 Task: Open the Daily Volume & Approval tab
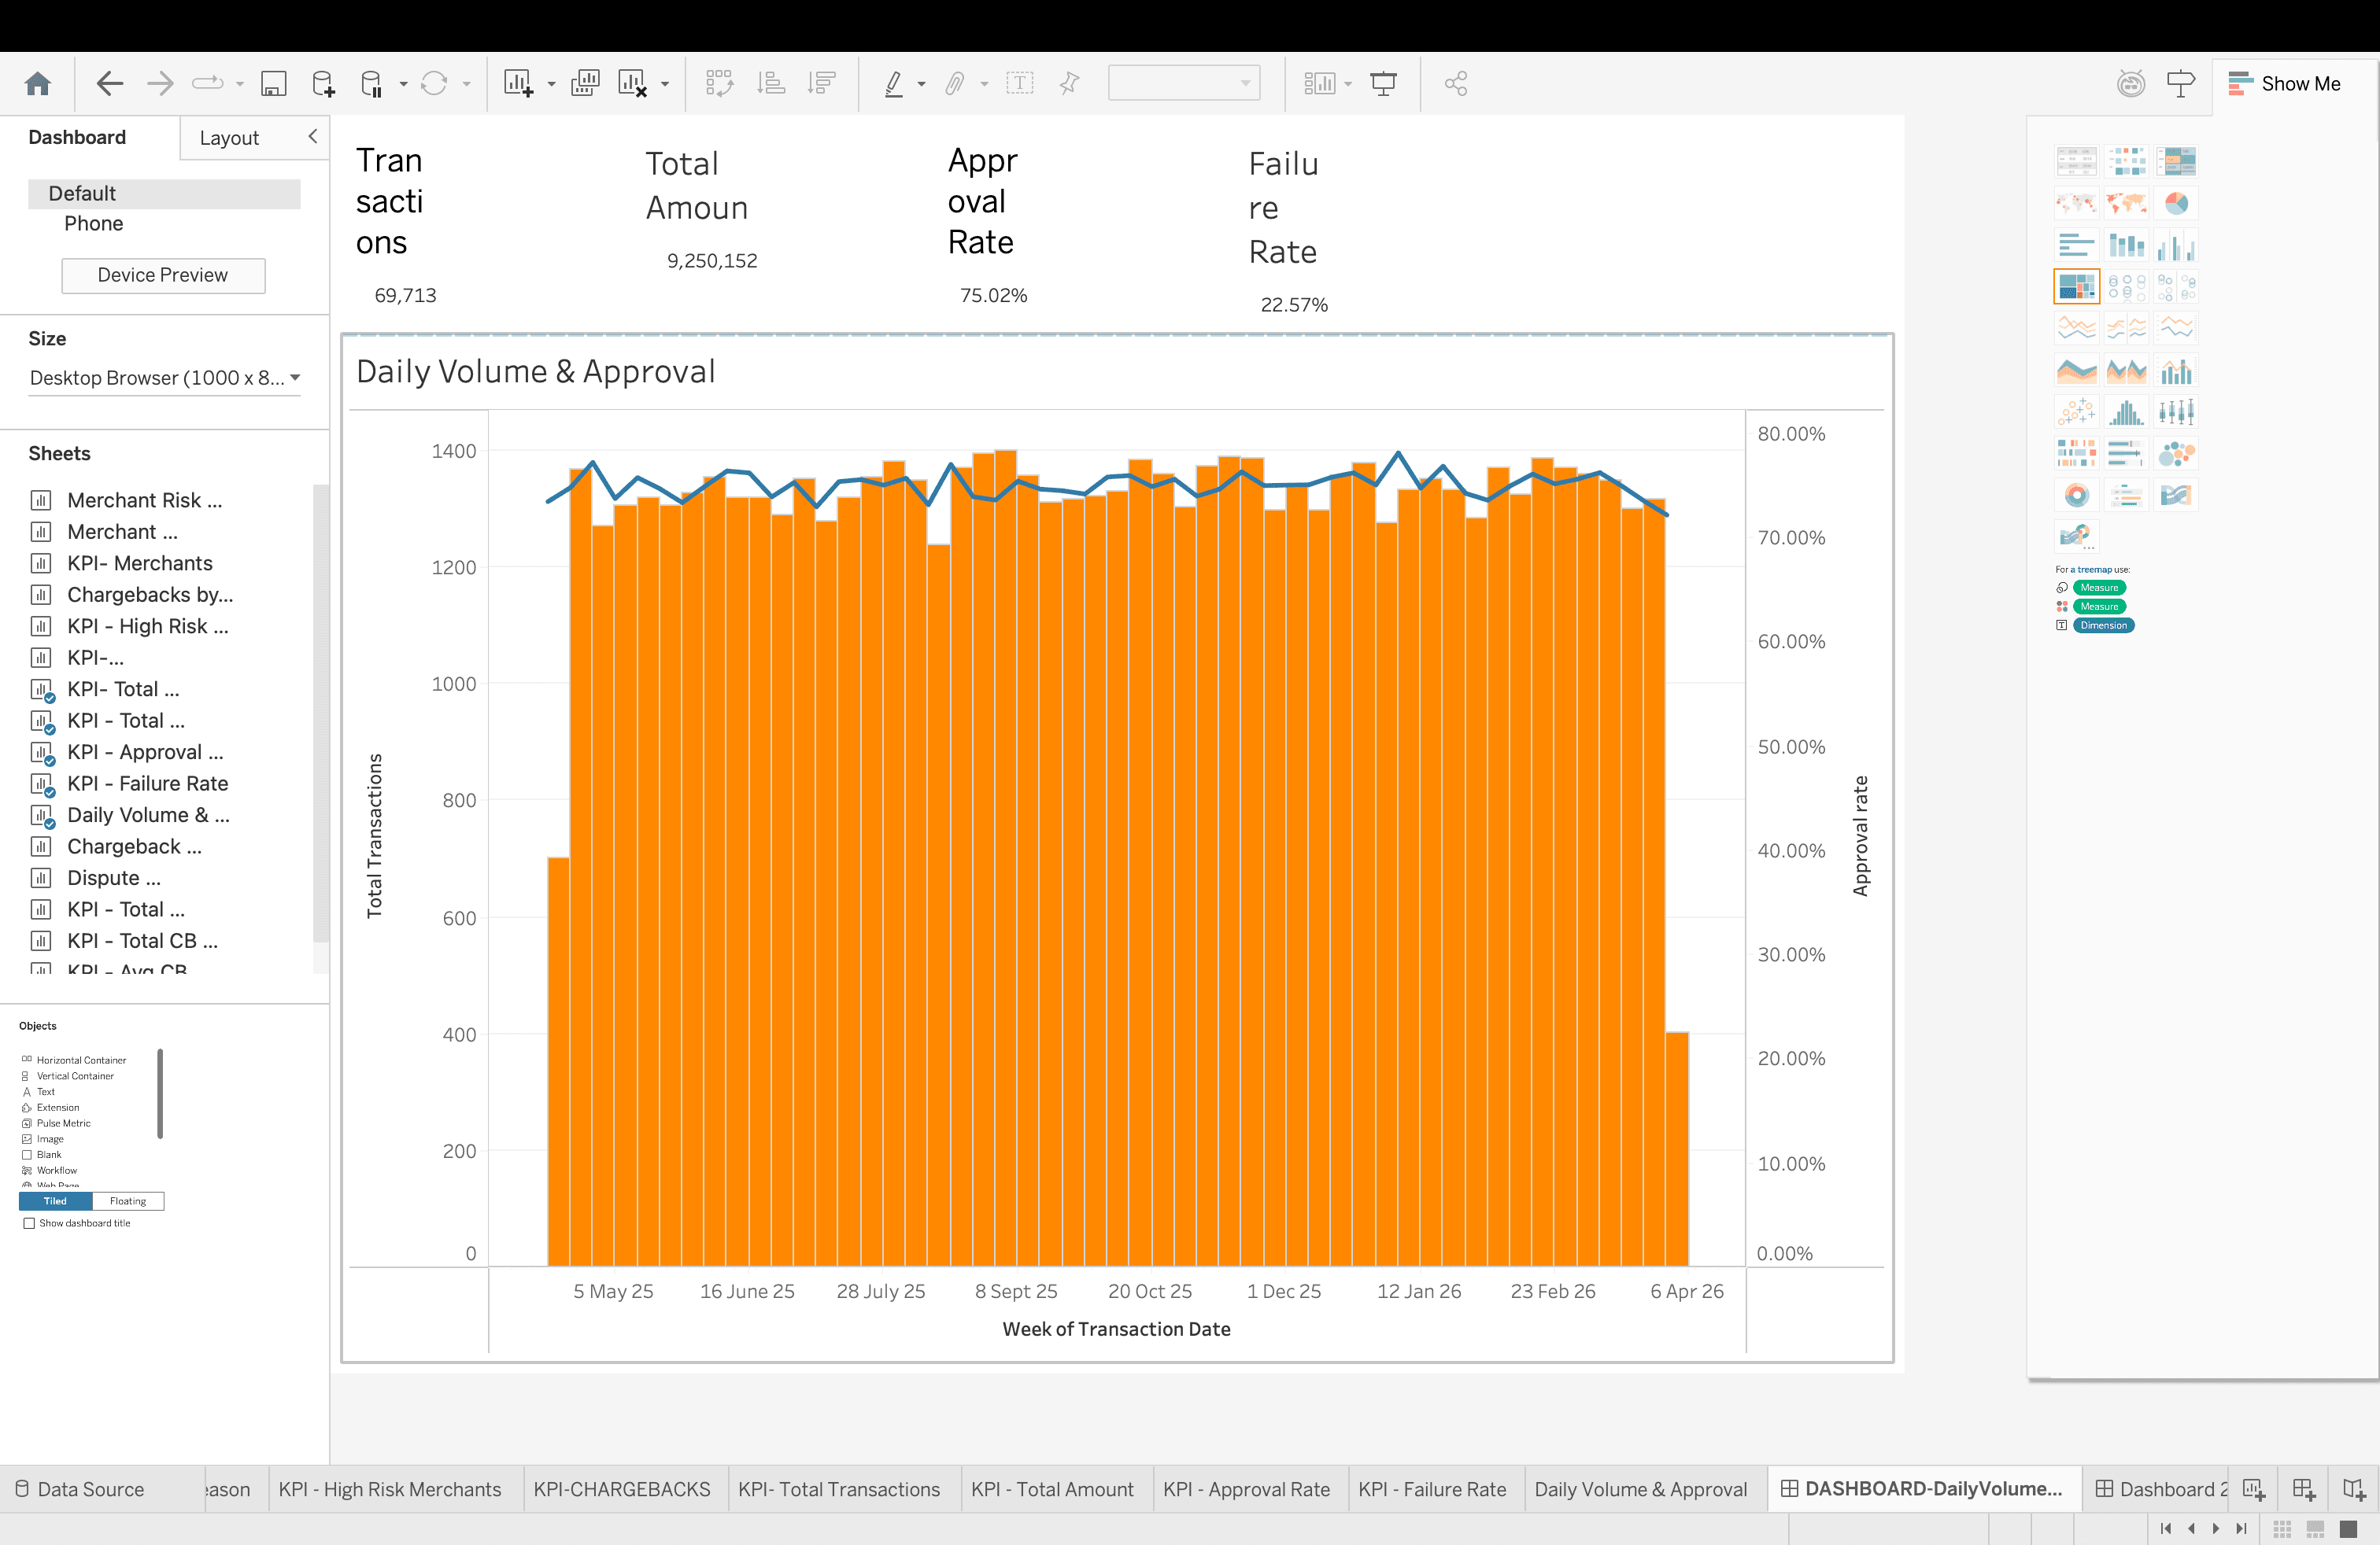pos(1640,1490)
